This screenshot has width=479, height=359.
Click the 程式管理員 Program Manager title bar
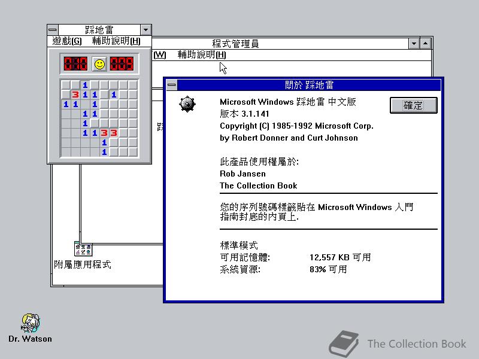235,43
